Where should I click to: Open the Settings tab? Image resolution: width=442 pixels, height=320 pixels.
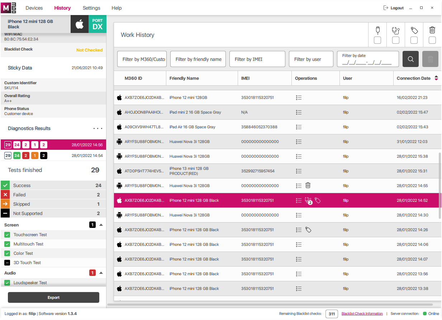(x=91, y=8)
